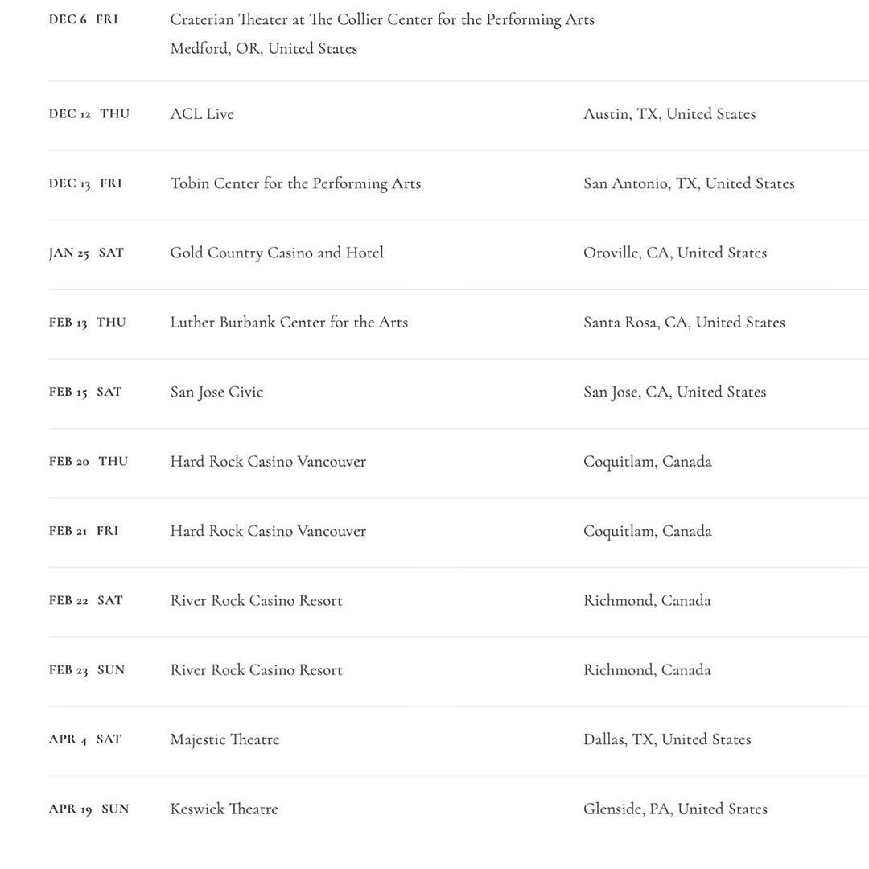Select the ACL Live venue link

point(202,114)
